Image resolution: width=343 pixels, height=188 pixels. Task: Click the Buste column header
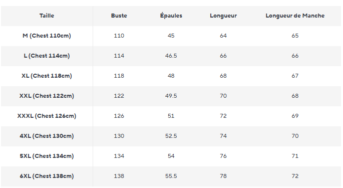coord(119,16)
